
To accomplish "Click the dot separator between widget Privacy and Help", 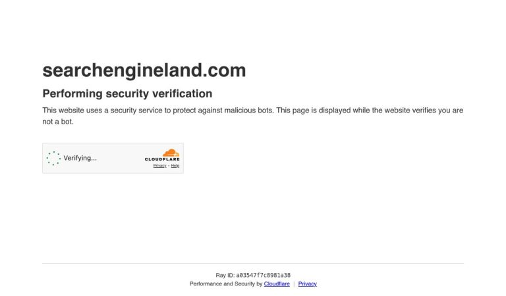I will tap(169, 166).
